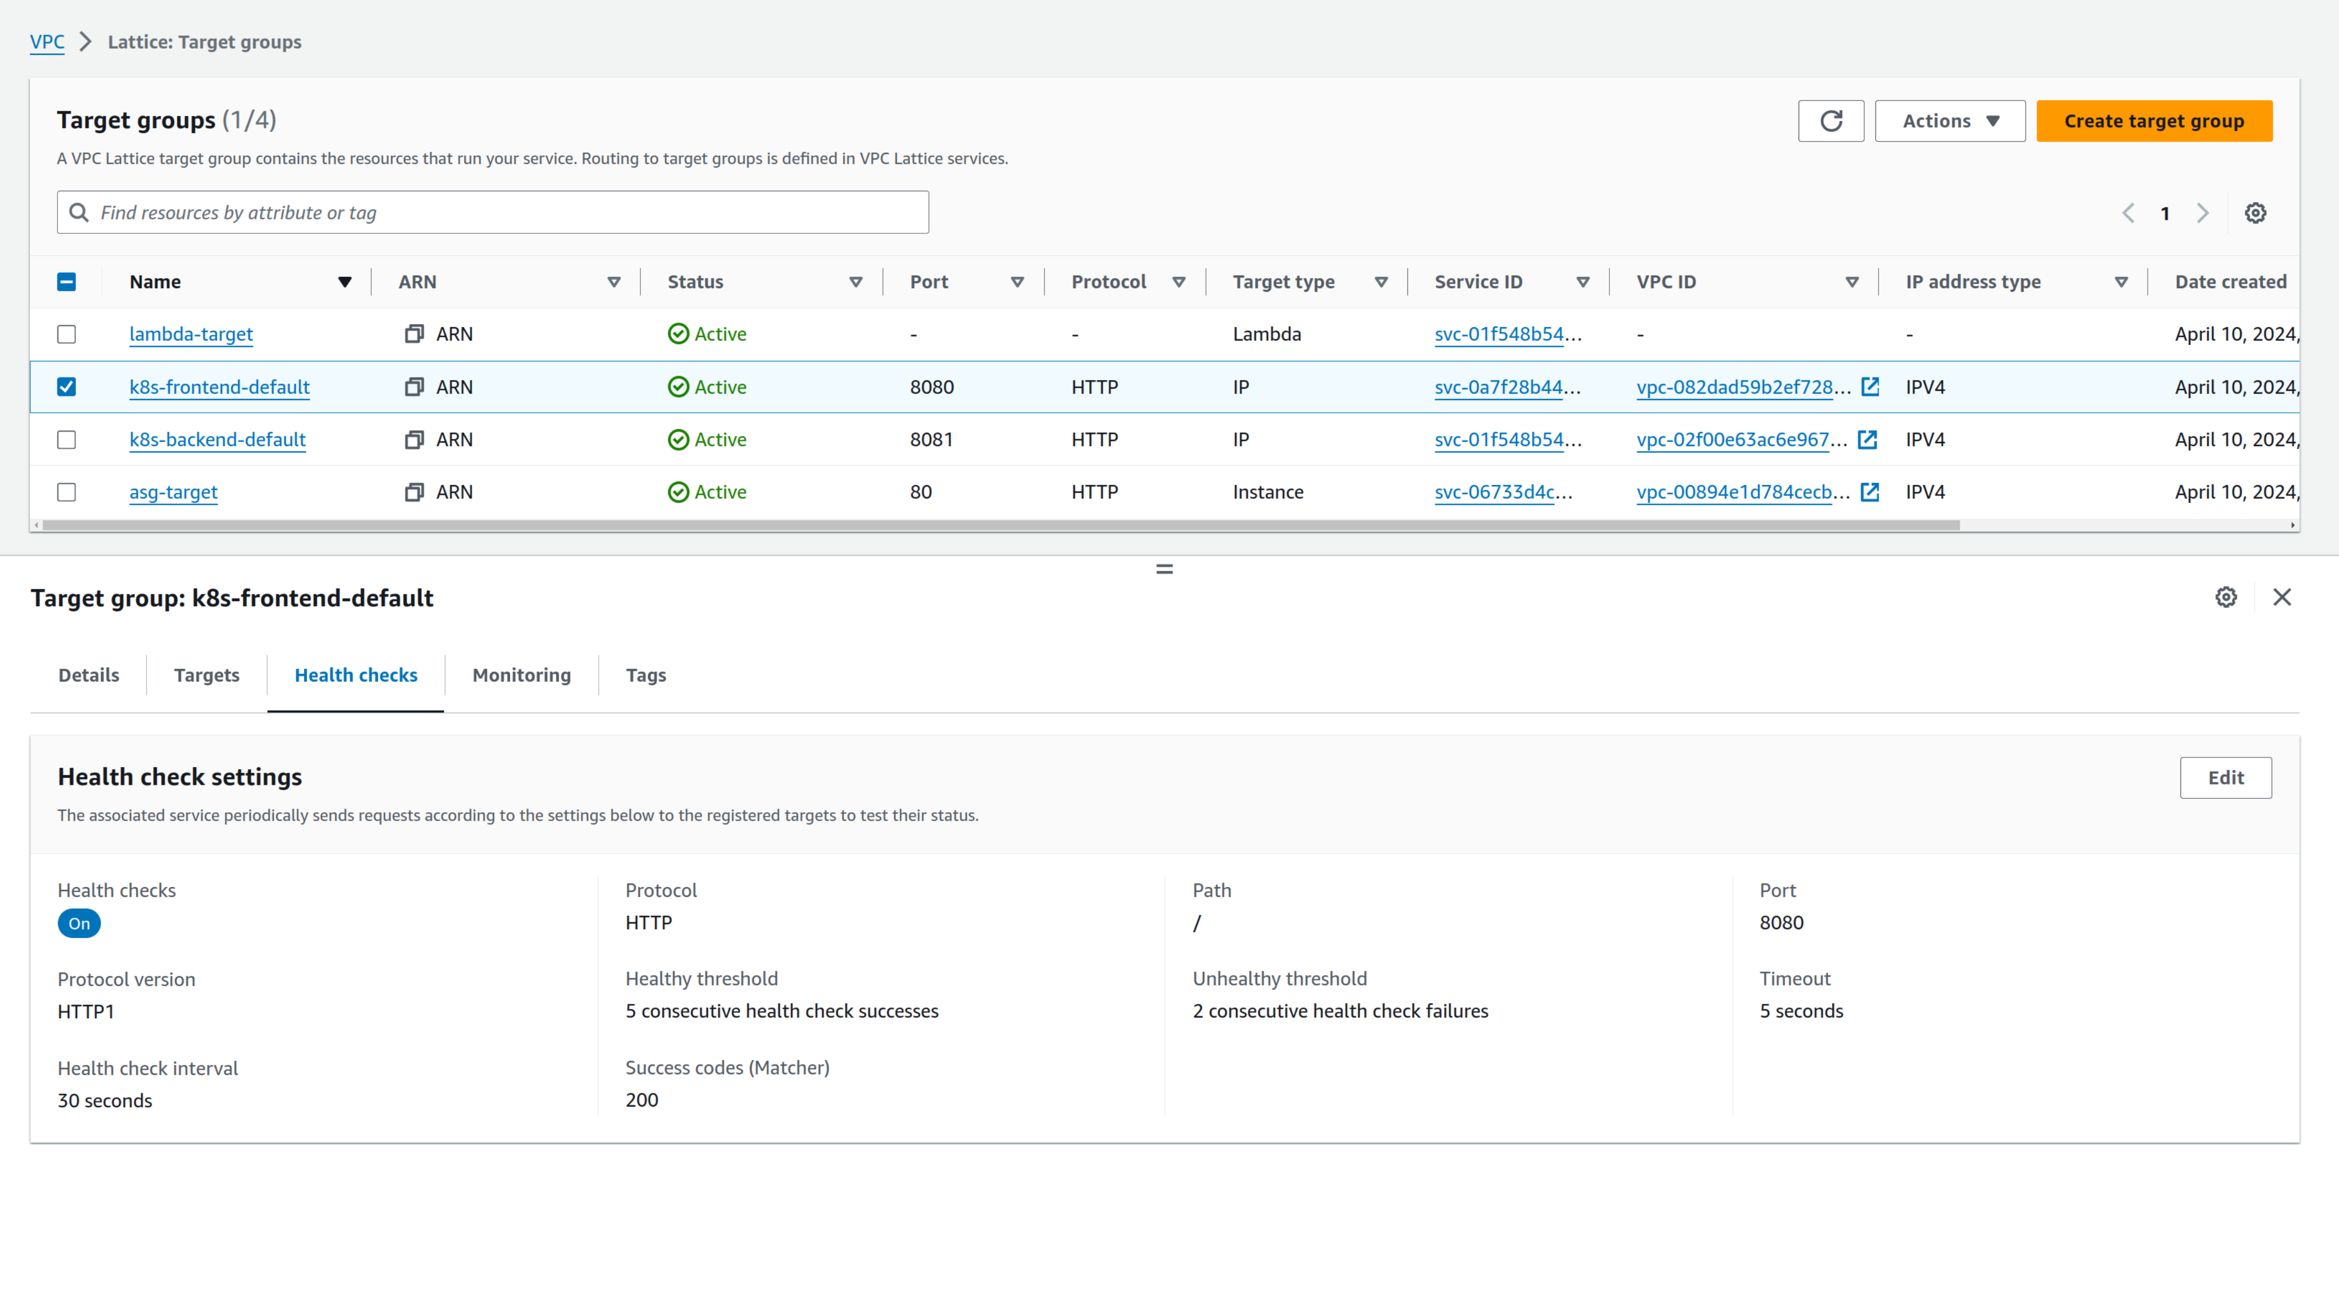Viewport: 2339px width, 1304px height.
Task: Click the refresh target groups icon
Action: click(x=1830, y=121)
